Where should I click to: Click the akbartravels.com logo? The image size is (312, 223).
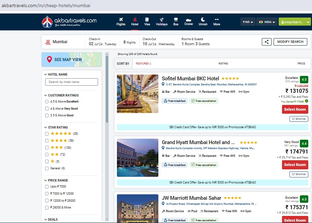(x=69, y=22)
